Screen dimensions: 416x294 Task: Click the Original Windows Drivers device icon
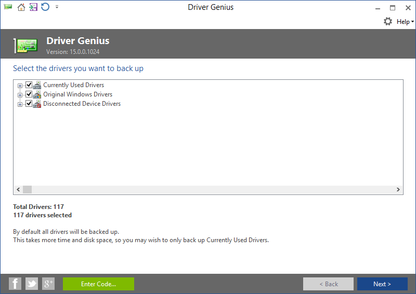[37, 94]
